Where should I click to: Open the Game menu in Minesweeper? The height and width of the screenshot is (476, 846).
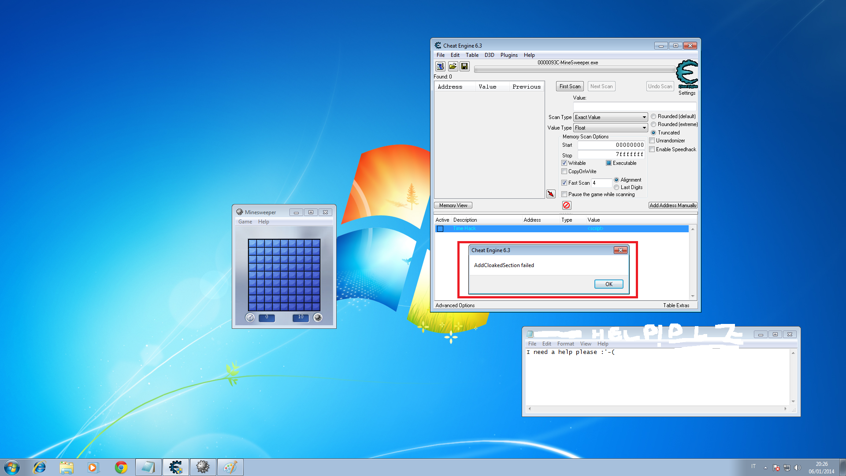(245, 222)
